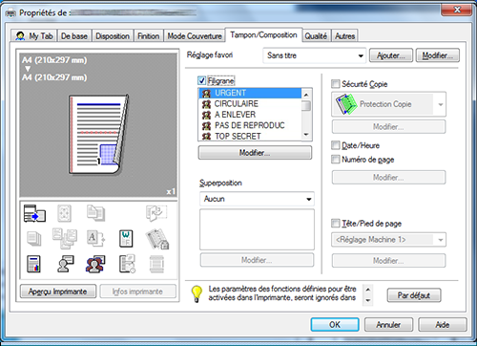
Task: Switch to the Autres tab
Action: pos(344,36)
